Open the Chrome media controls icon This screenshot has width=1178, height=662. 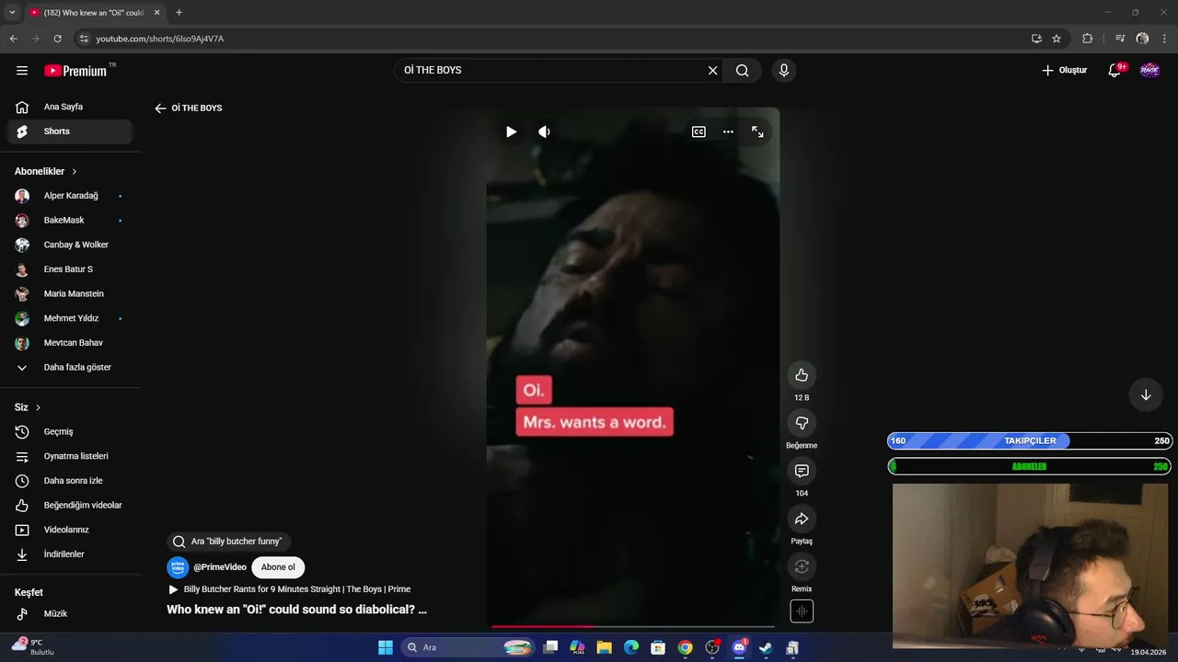tap(1120, 39)
